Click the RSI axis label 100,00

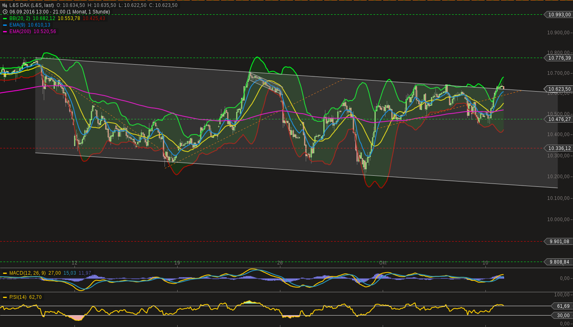[x=562, y=295]
